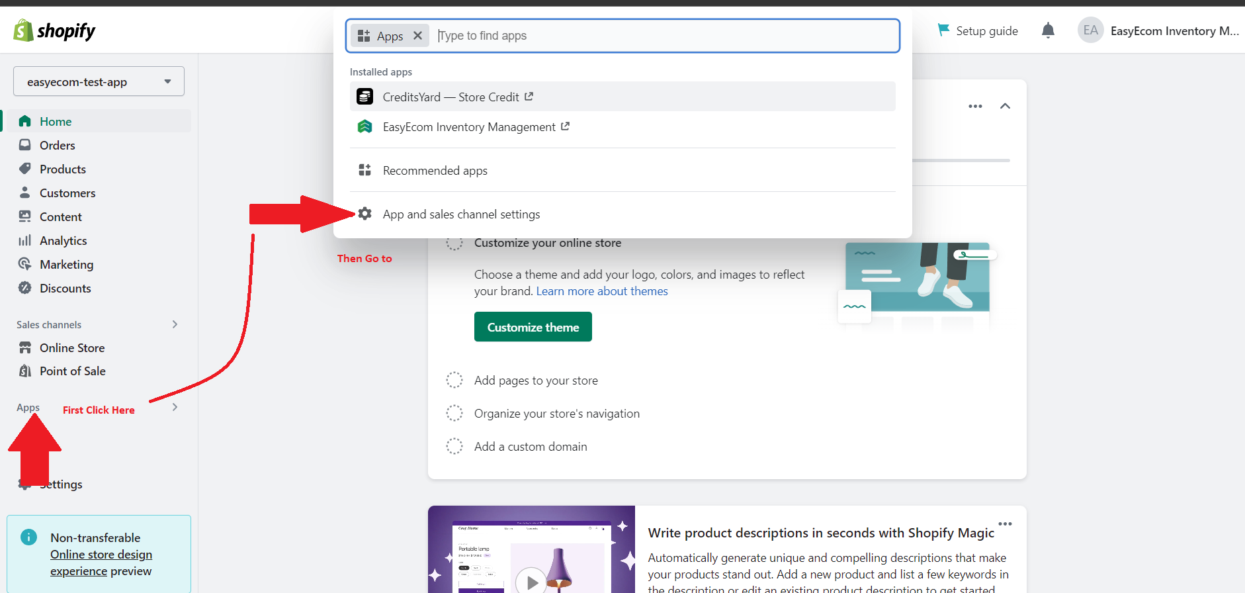The height and width of the screenshot is (593, 1245).
Task: Click the Apps grid icon in search bar
Action: [364, 36]
